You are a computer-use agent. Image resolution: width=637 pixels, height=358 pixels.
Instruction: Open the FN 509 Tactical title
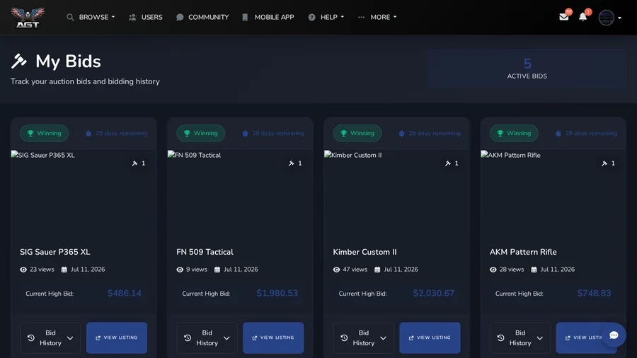click(x=205, y=252)
